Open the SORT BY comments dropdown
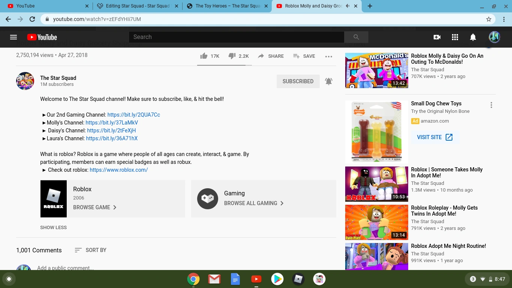 coord(90,250)
